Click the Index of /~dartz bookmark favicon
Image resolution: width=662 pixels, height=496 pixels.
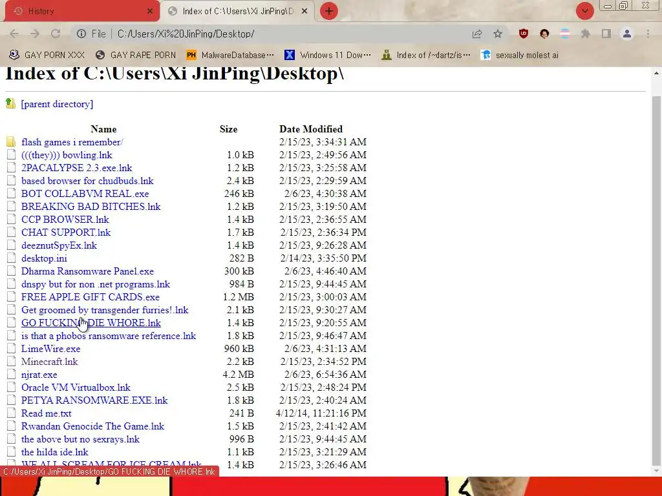pos(387,55)
